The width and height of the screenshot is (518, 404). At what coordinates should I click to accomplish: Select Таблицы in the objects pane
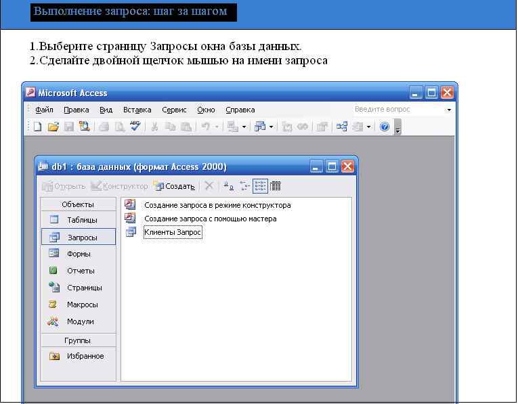(79, 220)
